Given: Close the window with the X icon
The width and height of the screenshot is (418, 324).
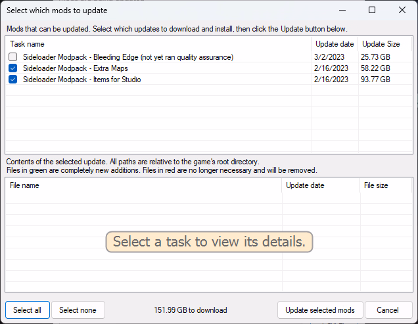Looking at the screenshot, I should (402, 11).
